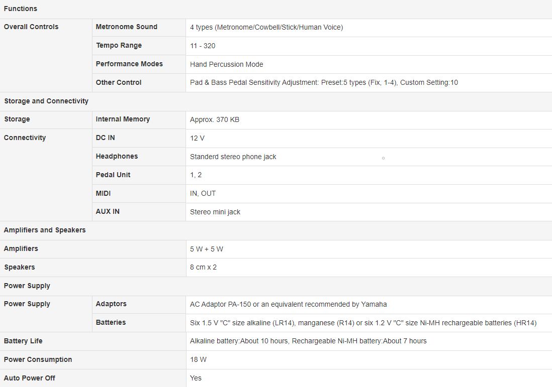Select the '8 cm x 2' value
Image resolution: width=552 pixels, height=387 pixels.
point(204,267)
